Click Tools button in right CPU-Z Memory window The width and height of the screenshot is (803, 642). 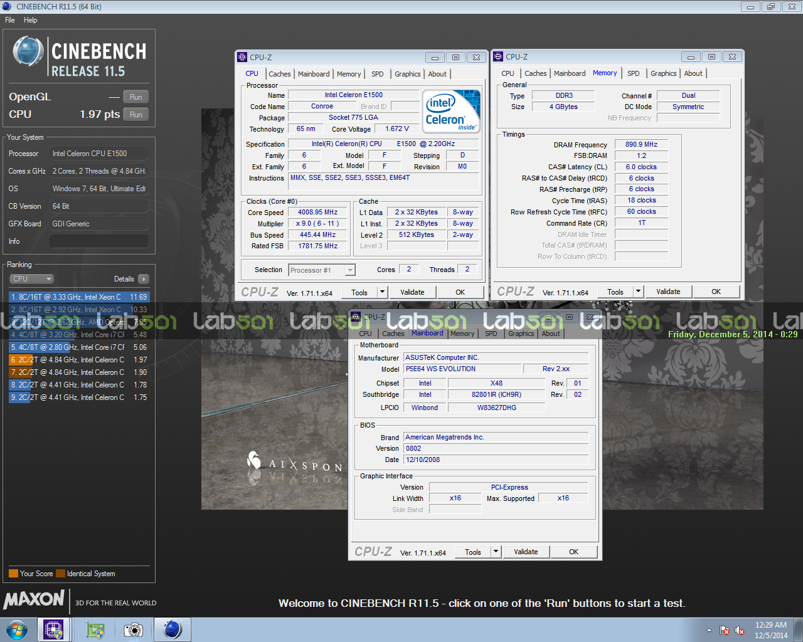click(x=615, y=292)
